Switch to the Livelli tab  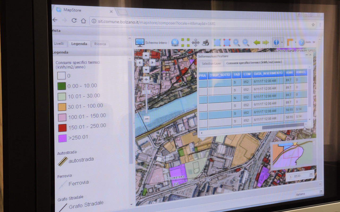coord(59,44)
